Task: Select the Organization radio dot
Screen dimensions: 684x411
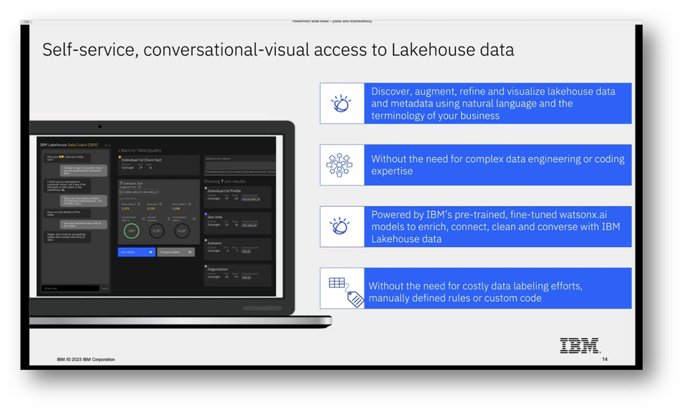Action: 206,266
